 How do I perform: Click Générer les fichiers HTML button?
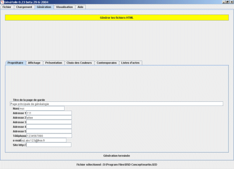pyautogui.click(x=117, y=18)
